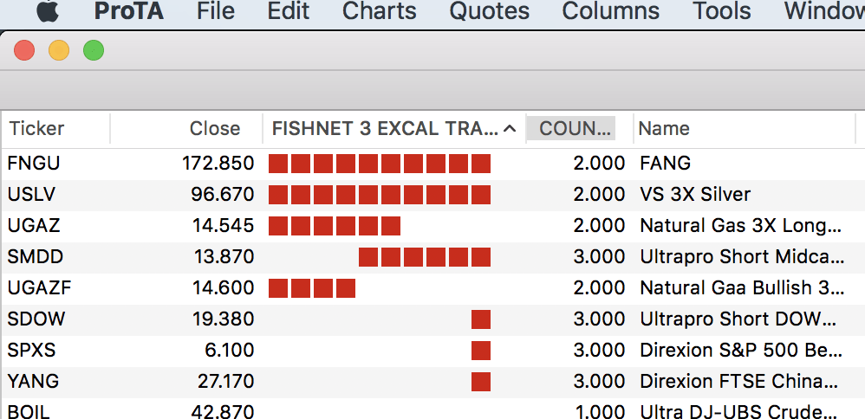Click the FANG name cell
865x419 pixels.
click(x=665, y=164)
